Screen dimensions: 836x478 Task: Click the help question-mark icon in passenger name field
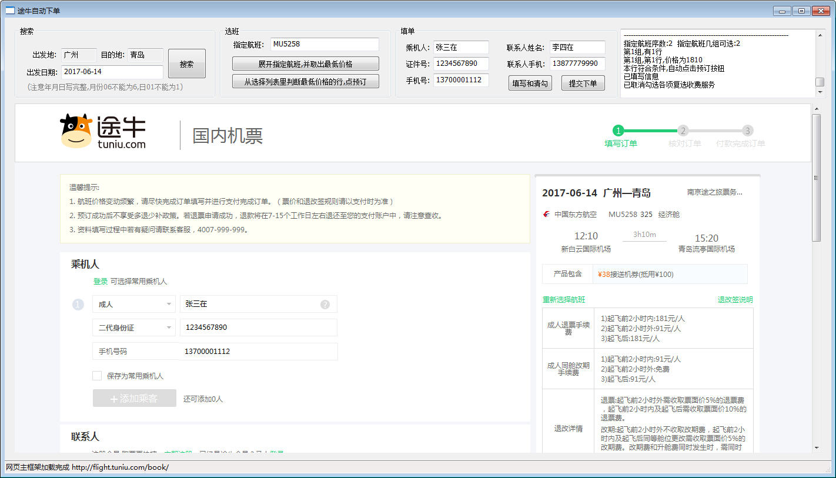click(325, 305)
